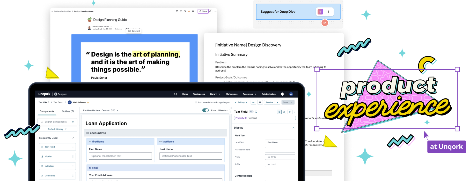Click the Search components field
This screenshot has width=470, height=181.
tap(57, 122)
